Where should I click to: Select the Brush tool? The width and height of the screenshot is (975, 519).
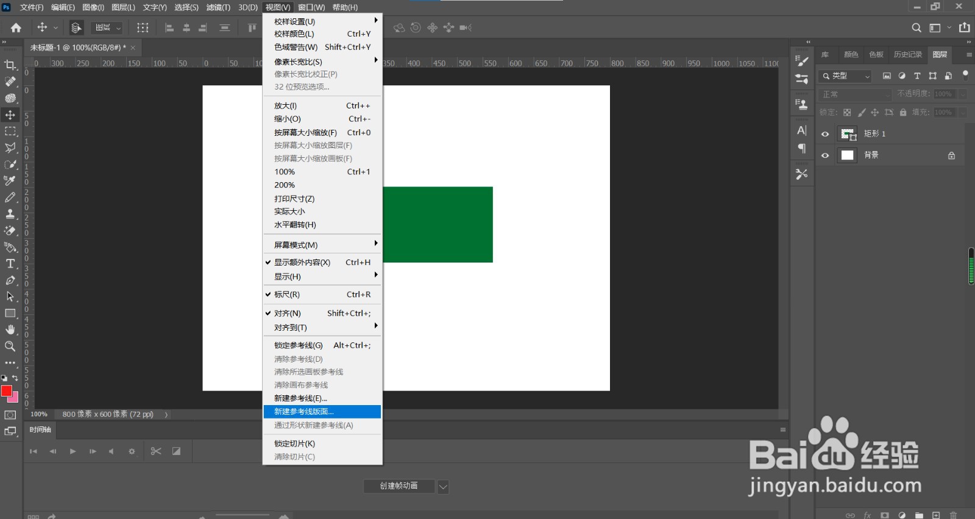point(10,197)
